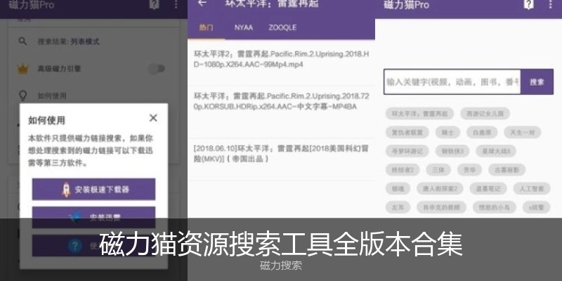This screenshot has height=281, width=562.
Task: Select the 白鹿原 keyword chip
Action: (x=482, y=132)
